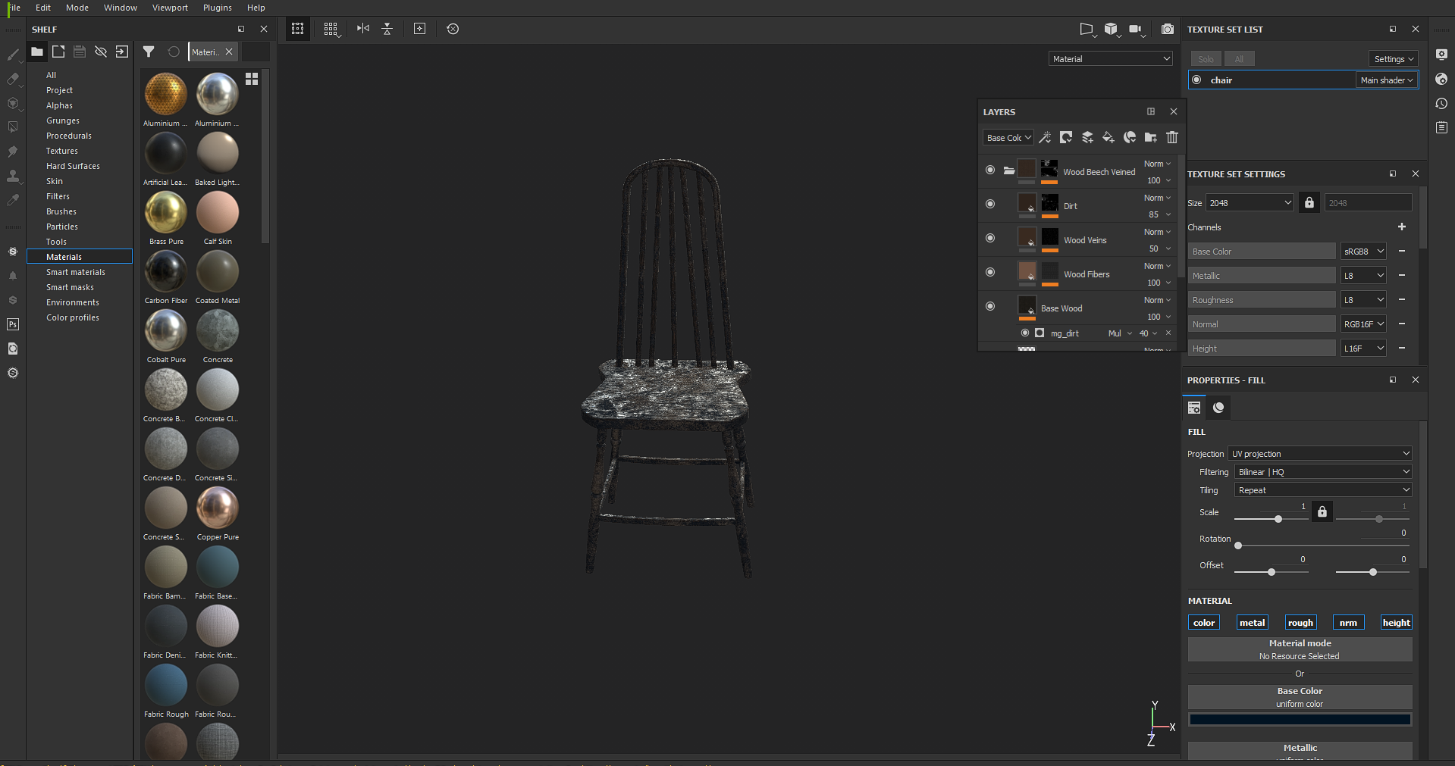Hide the Wood Fibers layer
Image resolution: width=1455 pixels, height=766 pixels.
coord(990,273)
